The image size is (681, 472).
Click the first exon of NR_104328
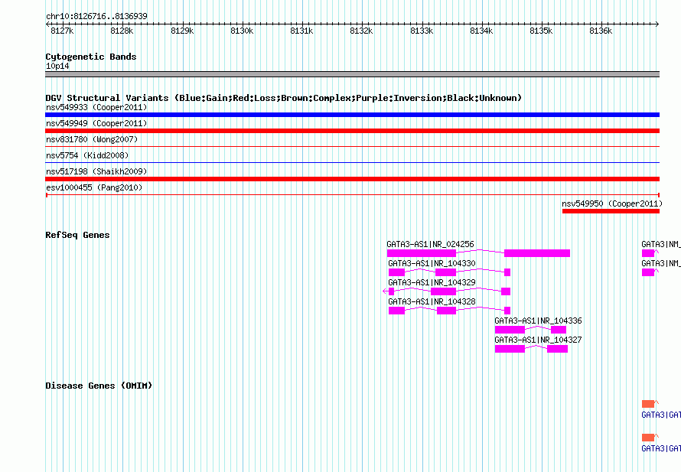coord(396,311)
